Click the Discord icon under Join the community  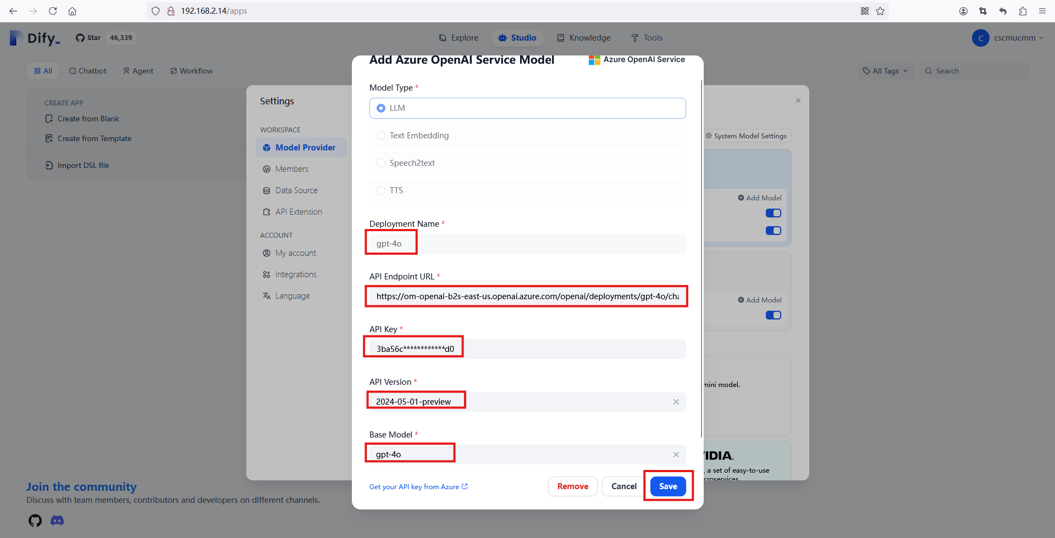click(x=57, y=520)
